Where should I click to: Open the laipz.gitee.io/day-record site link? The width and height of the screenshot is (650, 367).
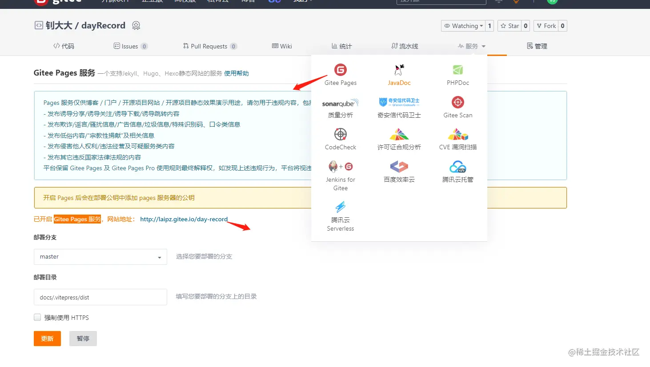(x=184, y=219)
